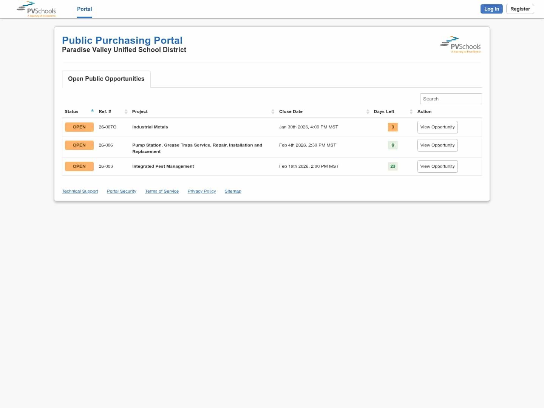
Task: Select the Open Public Opportunities tab
Action: [106, 79]
